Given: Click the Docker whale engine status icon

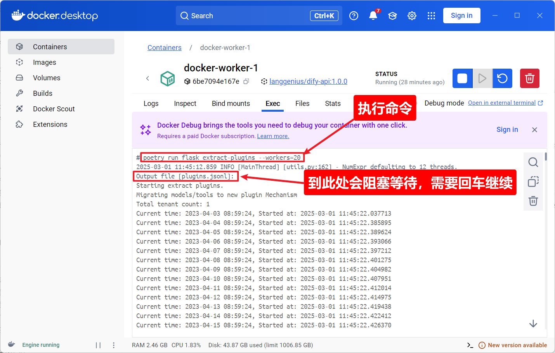Looking at the screenshot, I should (11, 344).
